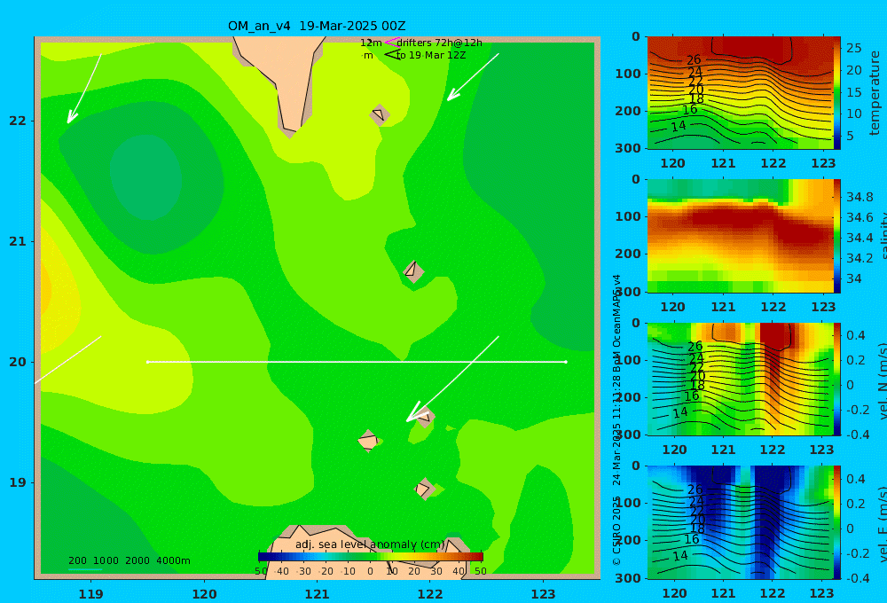Click longitude label 123 under temperature plot
This screenshot has height=603, width=887.
(823, 163)
